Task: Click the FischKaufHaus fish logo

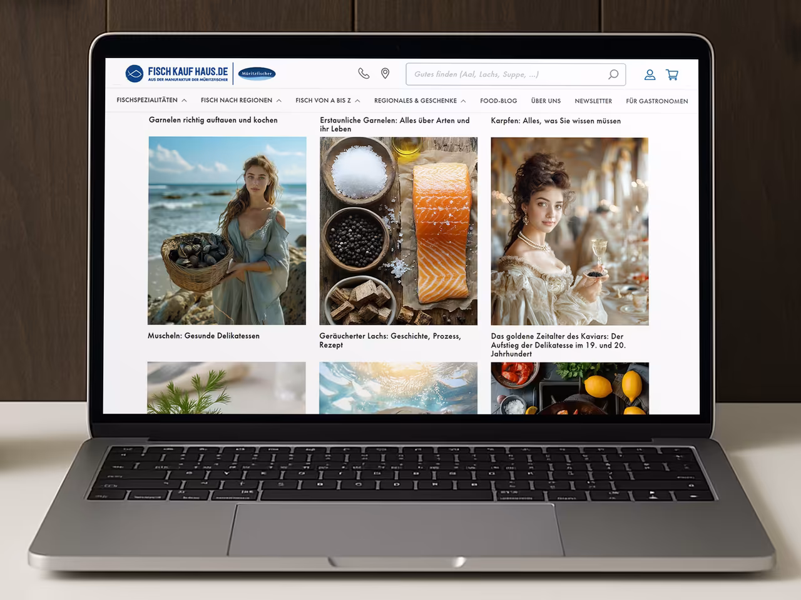Action: [x=134, y=72]
